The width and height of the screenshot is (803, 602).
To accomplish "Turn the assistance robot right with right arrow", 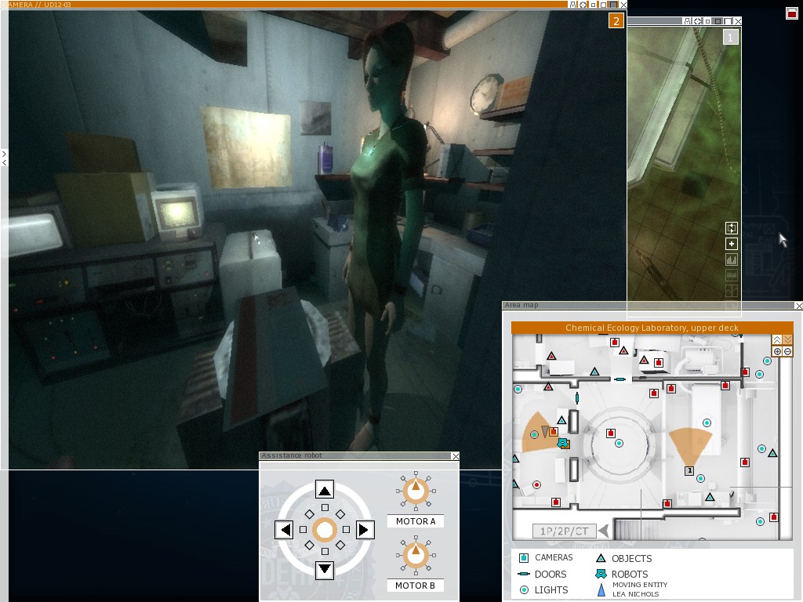I will [x=365, y=530].
